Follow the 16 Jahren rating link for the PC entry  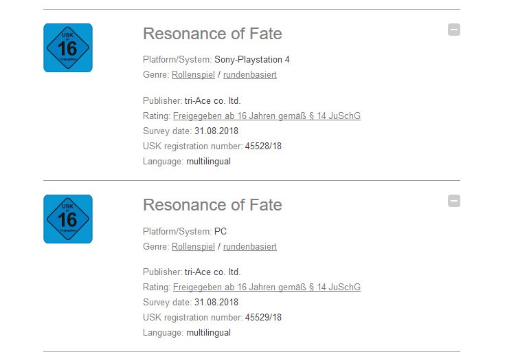pos(267,287)
